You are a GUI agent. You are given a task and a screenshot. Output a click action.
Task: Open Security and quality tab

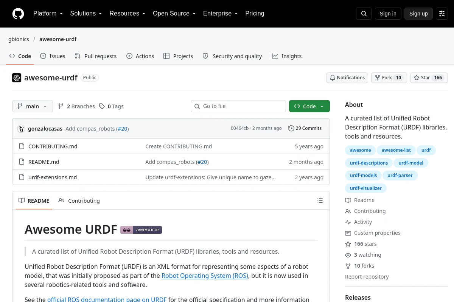tap(232, 56)
